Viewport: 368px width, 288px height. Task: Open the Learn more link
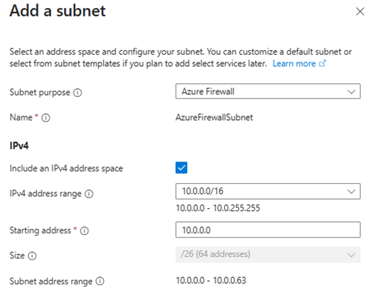(x=294, y=64)
